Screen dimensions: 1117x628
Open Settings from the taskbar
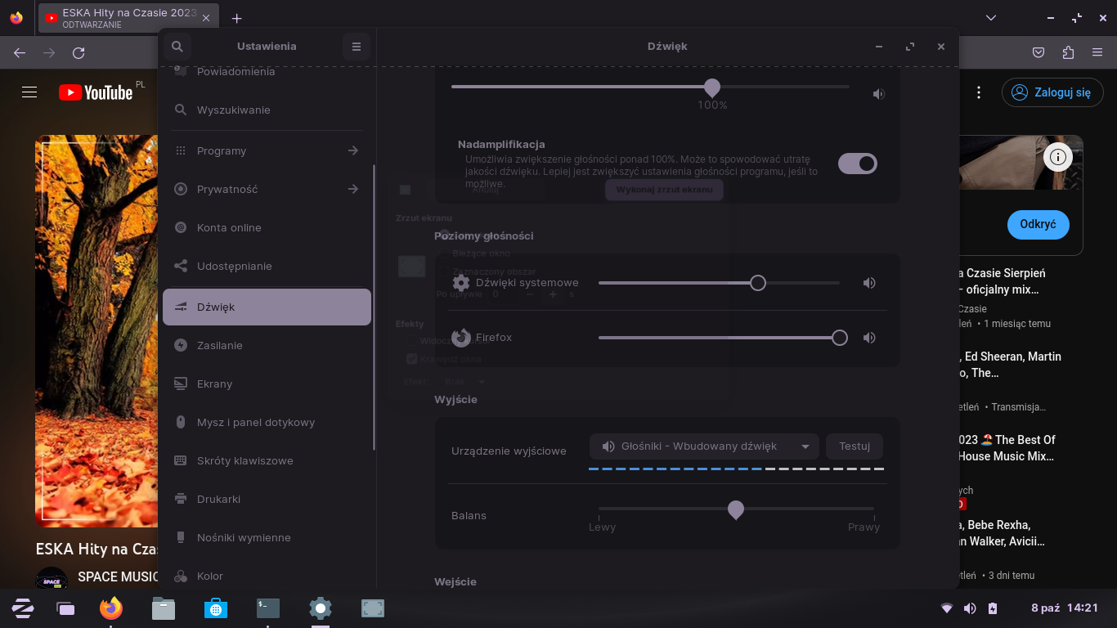[x=321, y=608]
